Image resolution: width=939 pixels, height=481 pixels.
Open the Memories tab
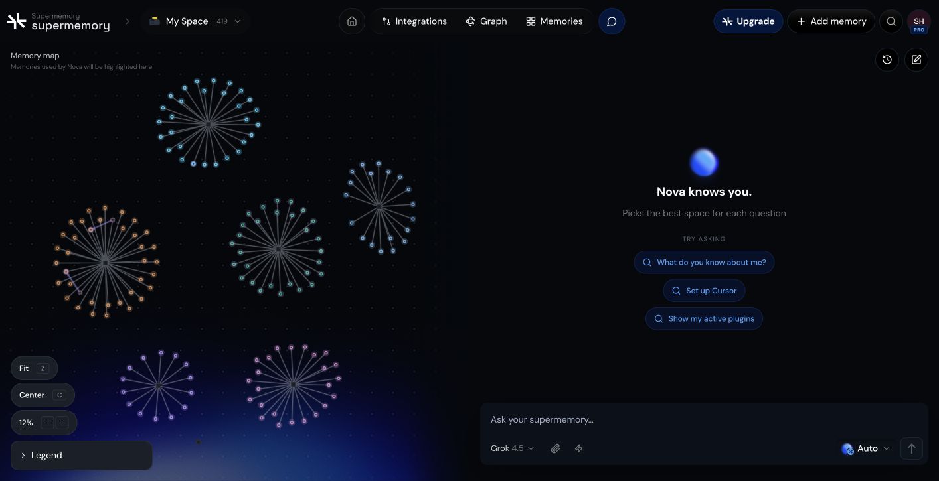pos(555,21)
